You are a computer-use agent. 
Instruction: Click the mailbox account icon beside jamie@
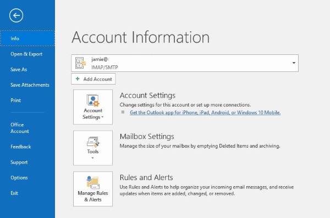point(81,63)
